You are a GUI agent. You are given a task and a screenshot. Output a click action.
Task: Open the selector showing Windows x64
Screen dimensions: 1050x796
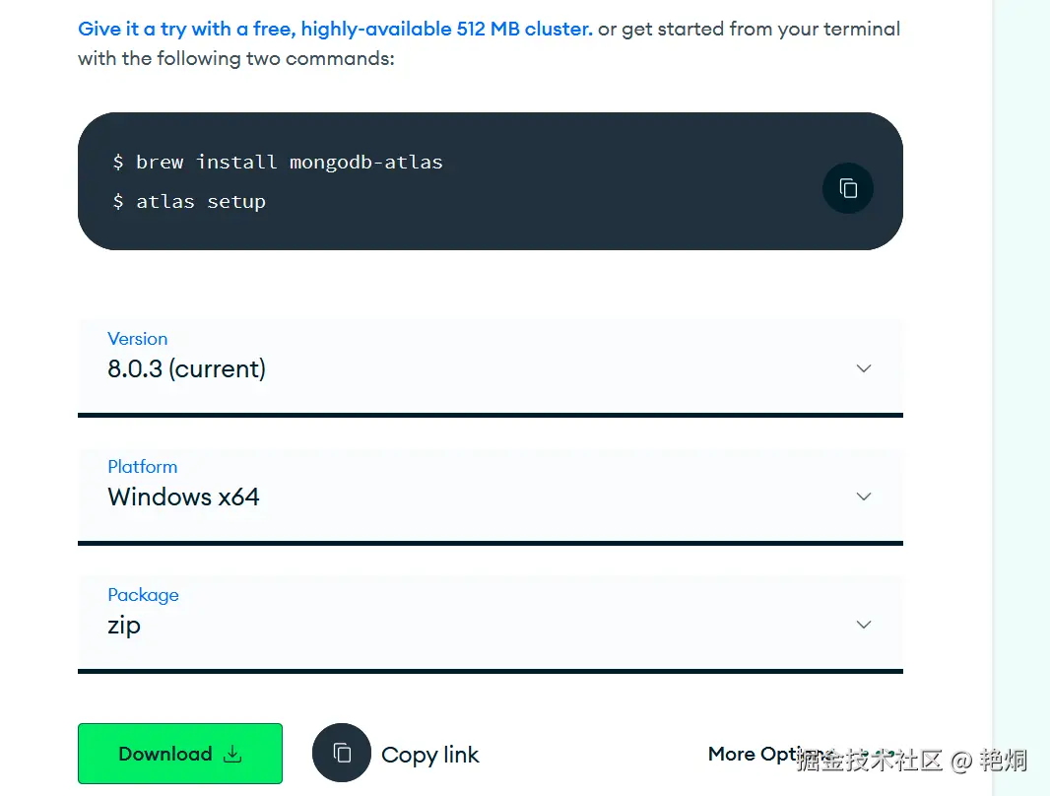[491, 497]
